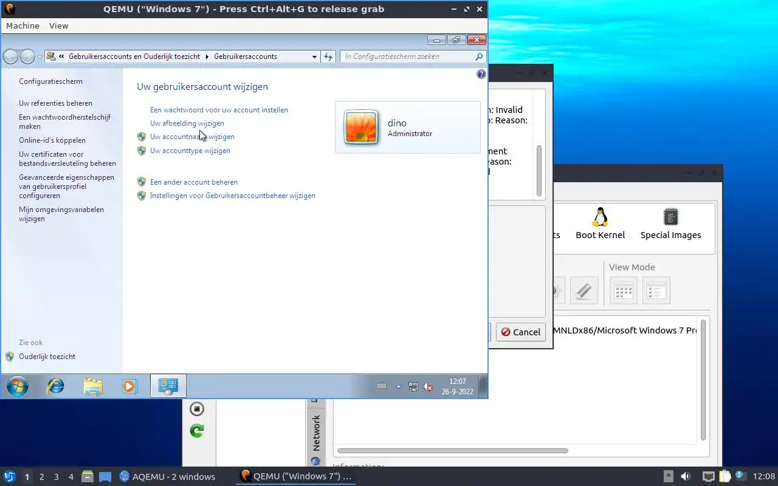Click the muted volume icon in Windows tray
This screenshot has width=778, height=486.
pyautogui.click(x=428, y=386)
